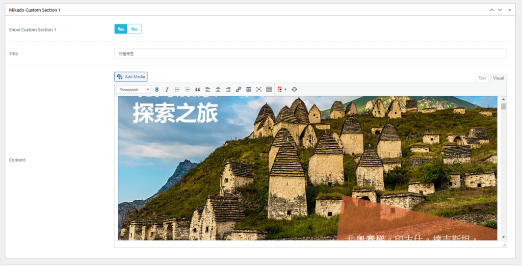The height and width of the screenshot is (266, 522).
Task: Click the editor scrollbar down arrow
Action: click(503, 237)
